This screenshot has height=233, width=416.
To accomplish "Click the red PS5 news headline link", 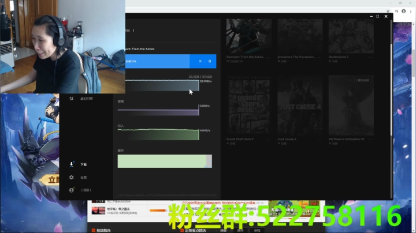I will [218, 202].
